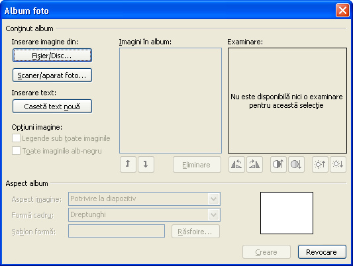Screen dimensions: 353x266
Task: Close the Album foto dialog
Action: [x=342, y=11]
